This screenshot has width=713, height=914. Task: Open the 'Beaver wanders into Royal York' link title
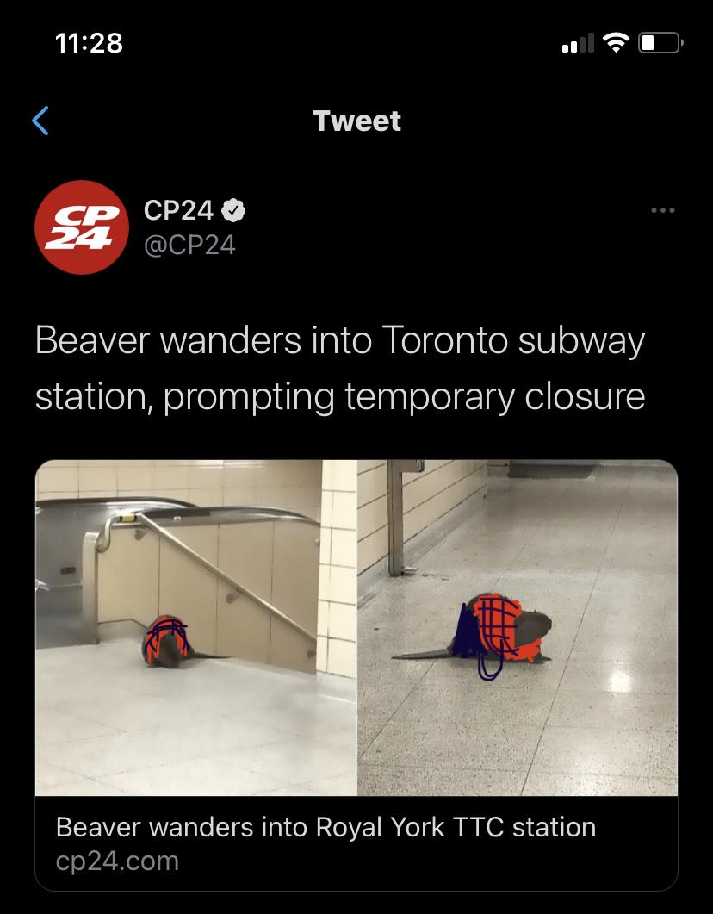[326, 827]
